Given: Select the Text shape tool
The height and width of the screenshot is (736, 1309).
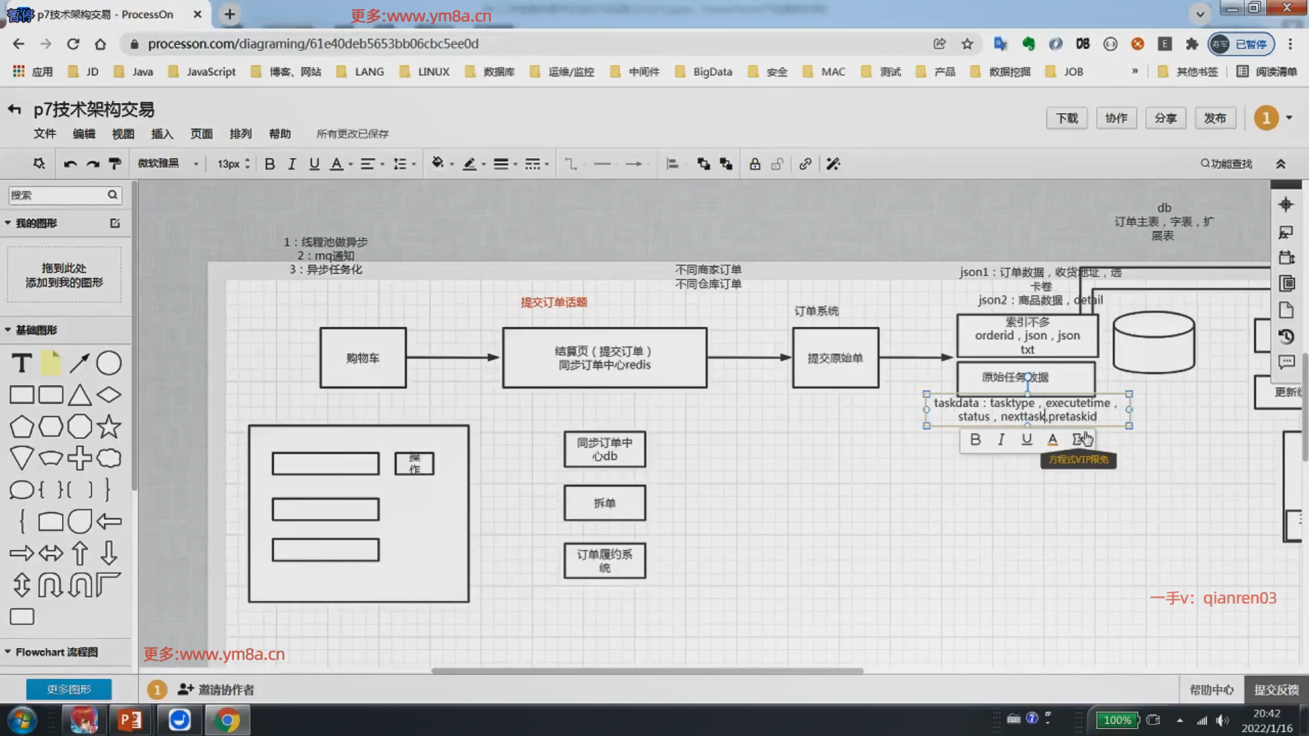Looking at the screenshot, I should 22,363.
